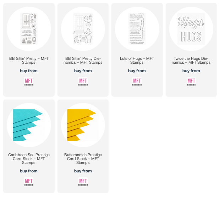The height and width of the screenshot is (200, 220).
Task: Open Twice the Hugs die image
Action: (x=191, y=29)
